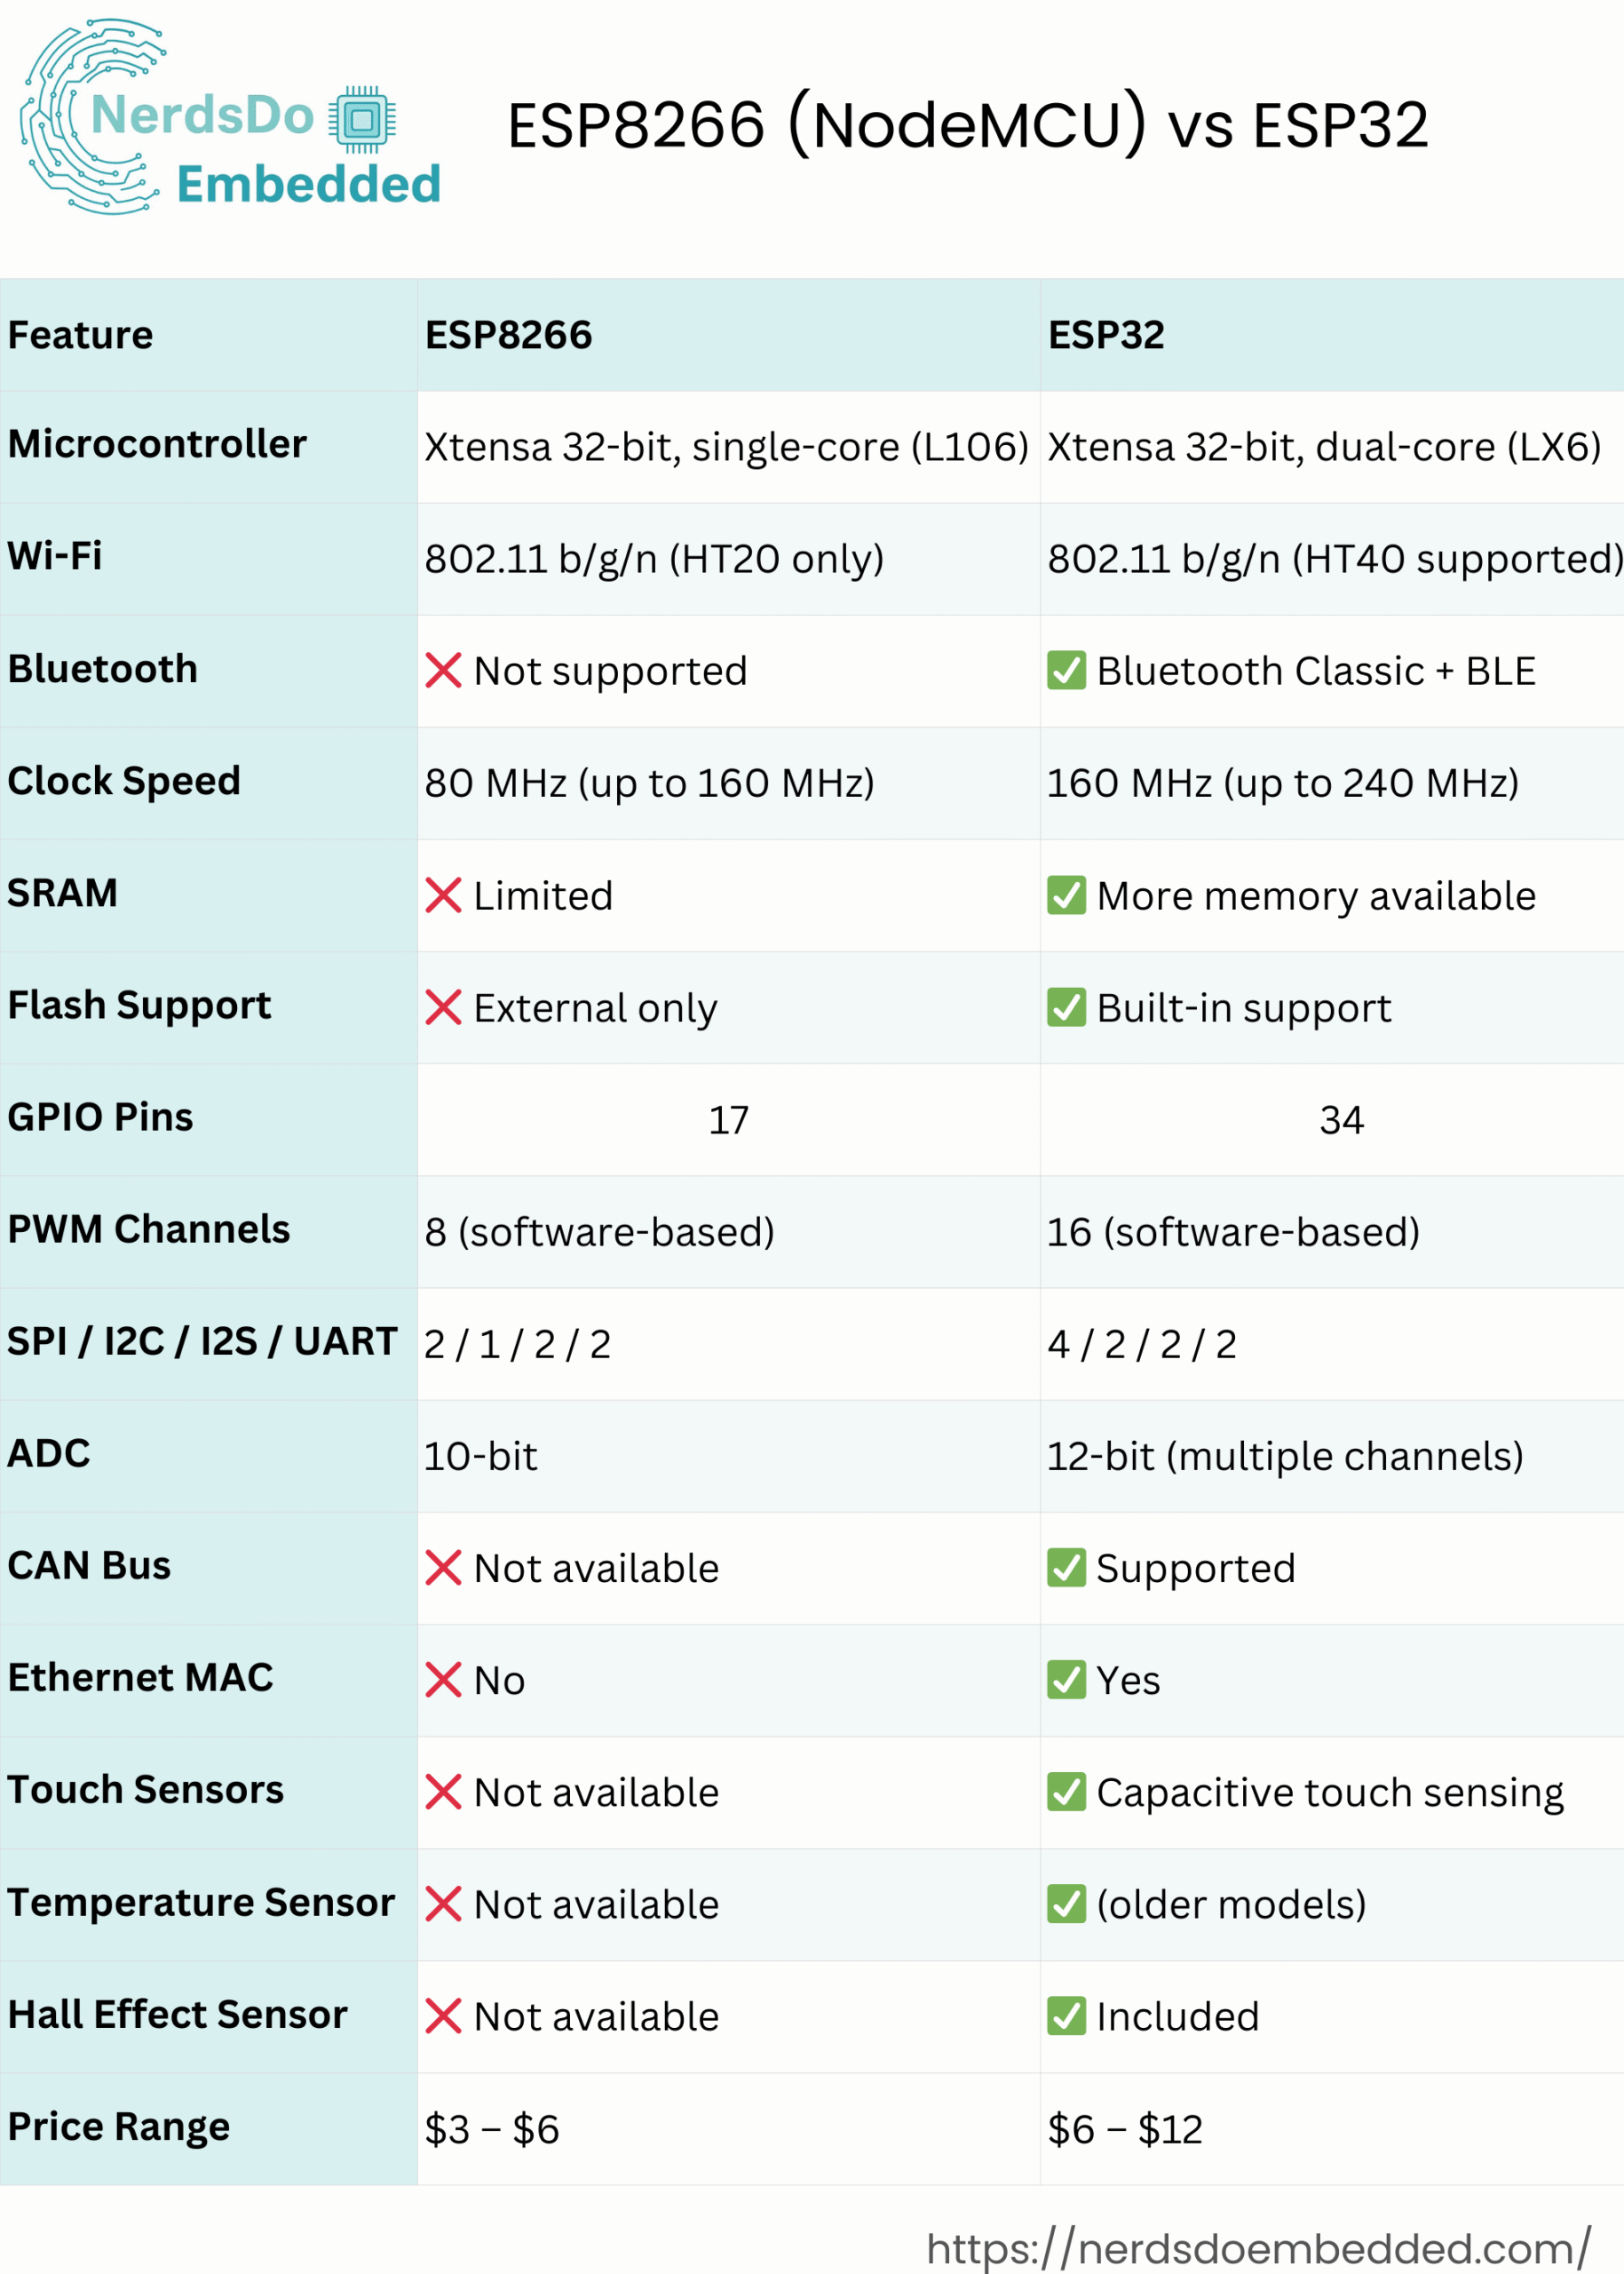Click the page title ESP8266 vs ESP32
Screen dimensions: 1624x2274
(968, 125)
